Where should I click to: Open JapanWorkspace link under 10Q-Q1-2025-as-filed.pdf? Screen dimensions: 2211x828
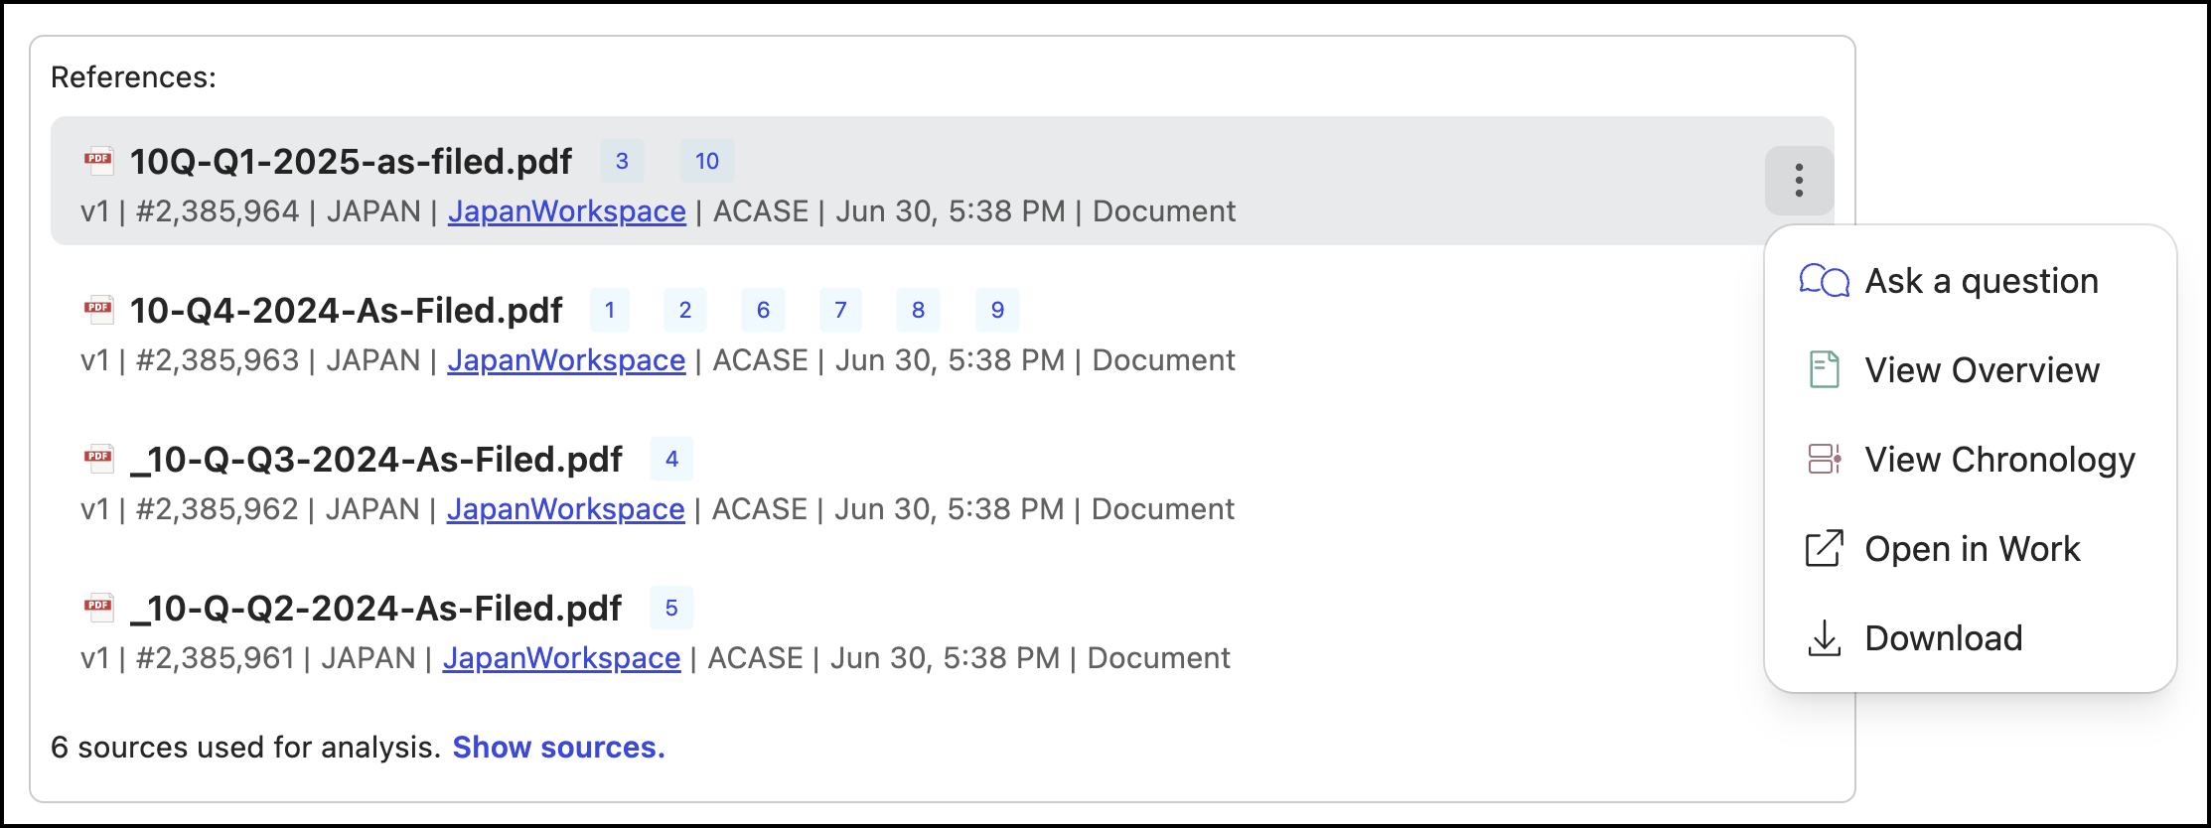[x=566, y=211]
